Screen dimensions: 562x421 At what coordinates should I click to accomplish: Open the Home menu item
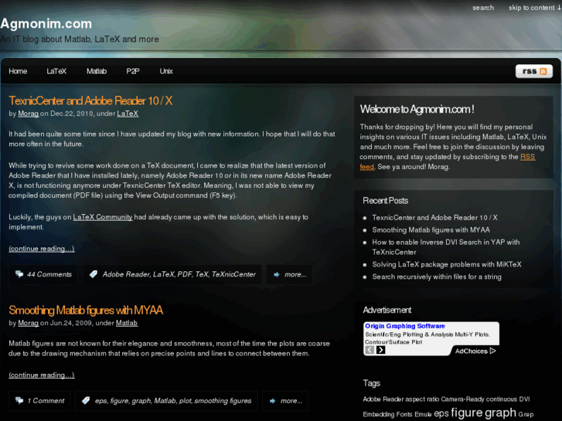(18, 71)
